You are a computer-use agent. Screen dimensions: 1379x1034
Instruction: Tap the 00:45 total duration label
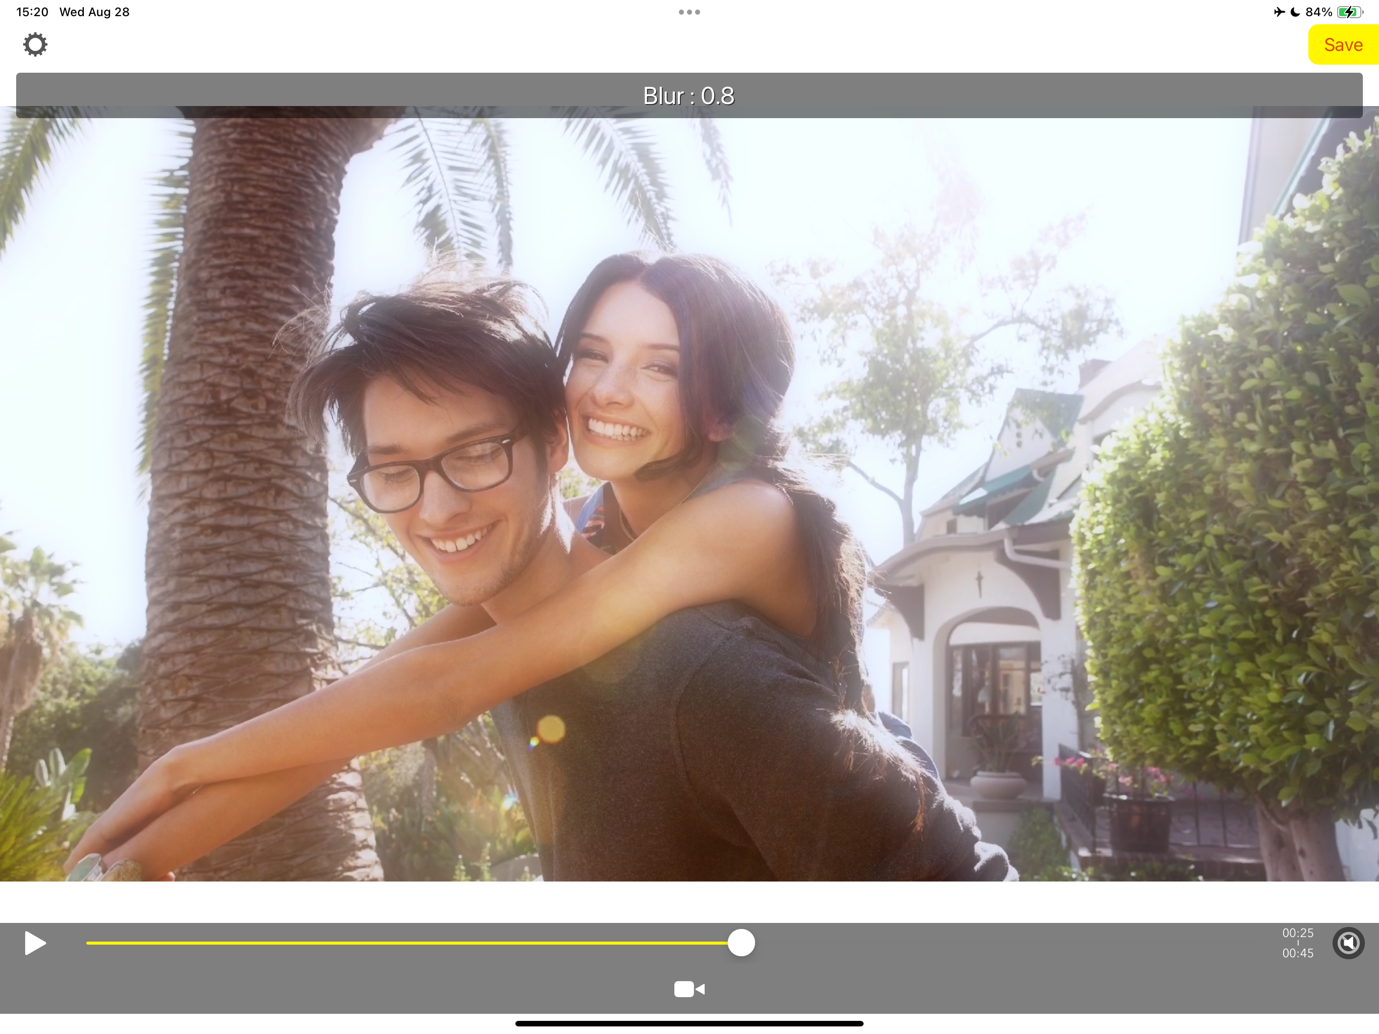1297,953
